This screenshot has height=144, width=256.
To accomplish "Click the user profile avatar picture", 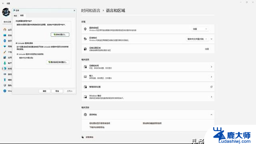I will (x=6, y=12).
